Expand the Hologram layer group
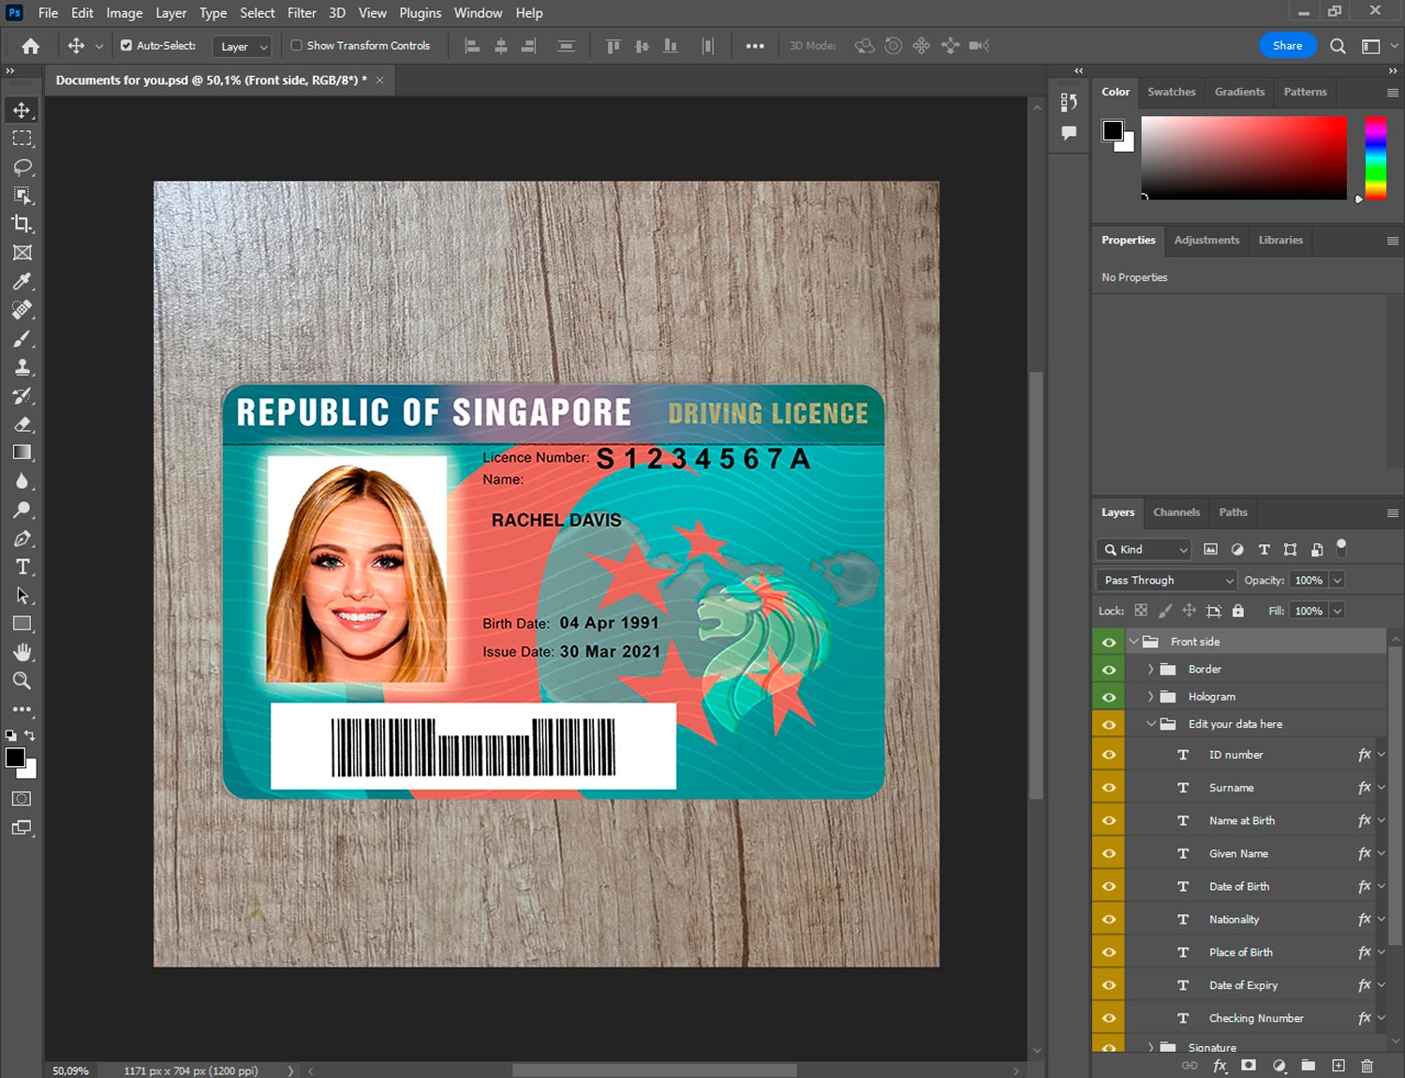The height and width of the screenshot is (1078, 1405). (1150, 697)
